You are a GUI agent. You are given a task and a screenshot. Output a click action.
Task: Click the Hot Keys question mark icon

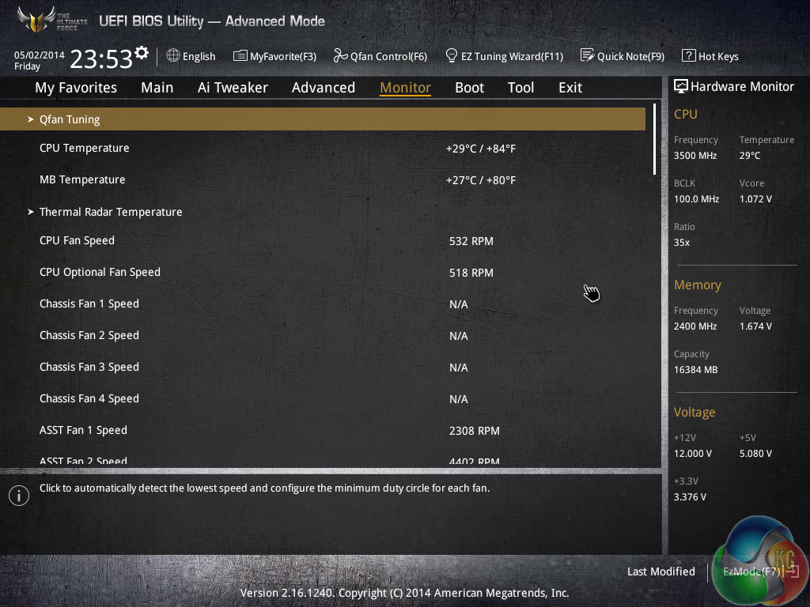click(x=689, y=56)
